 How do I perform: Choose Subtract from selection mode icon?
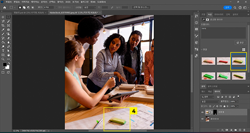pyautogui.click(x=28, y=7)
